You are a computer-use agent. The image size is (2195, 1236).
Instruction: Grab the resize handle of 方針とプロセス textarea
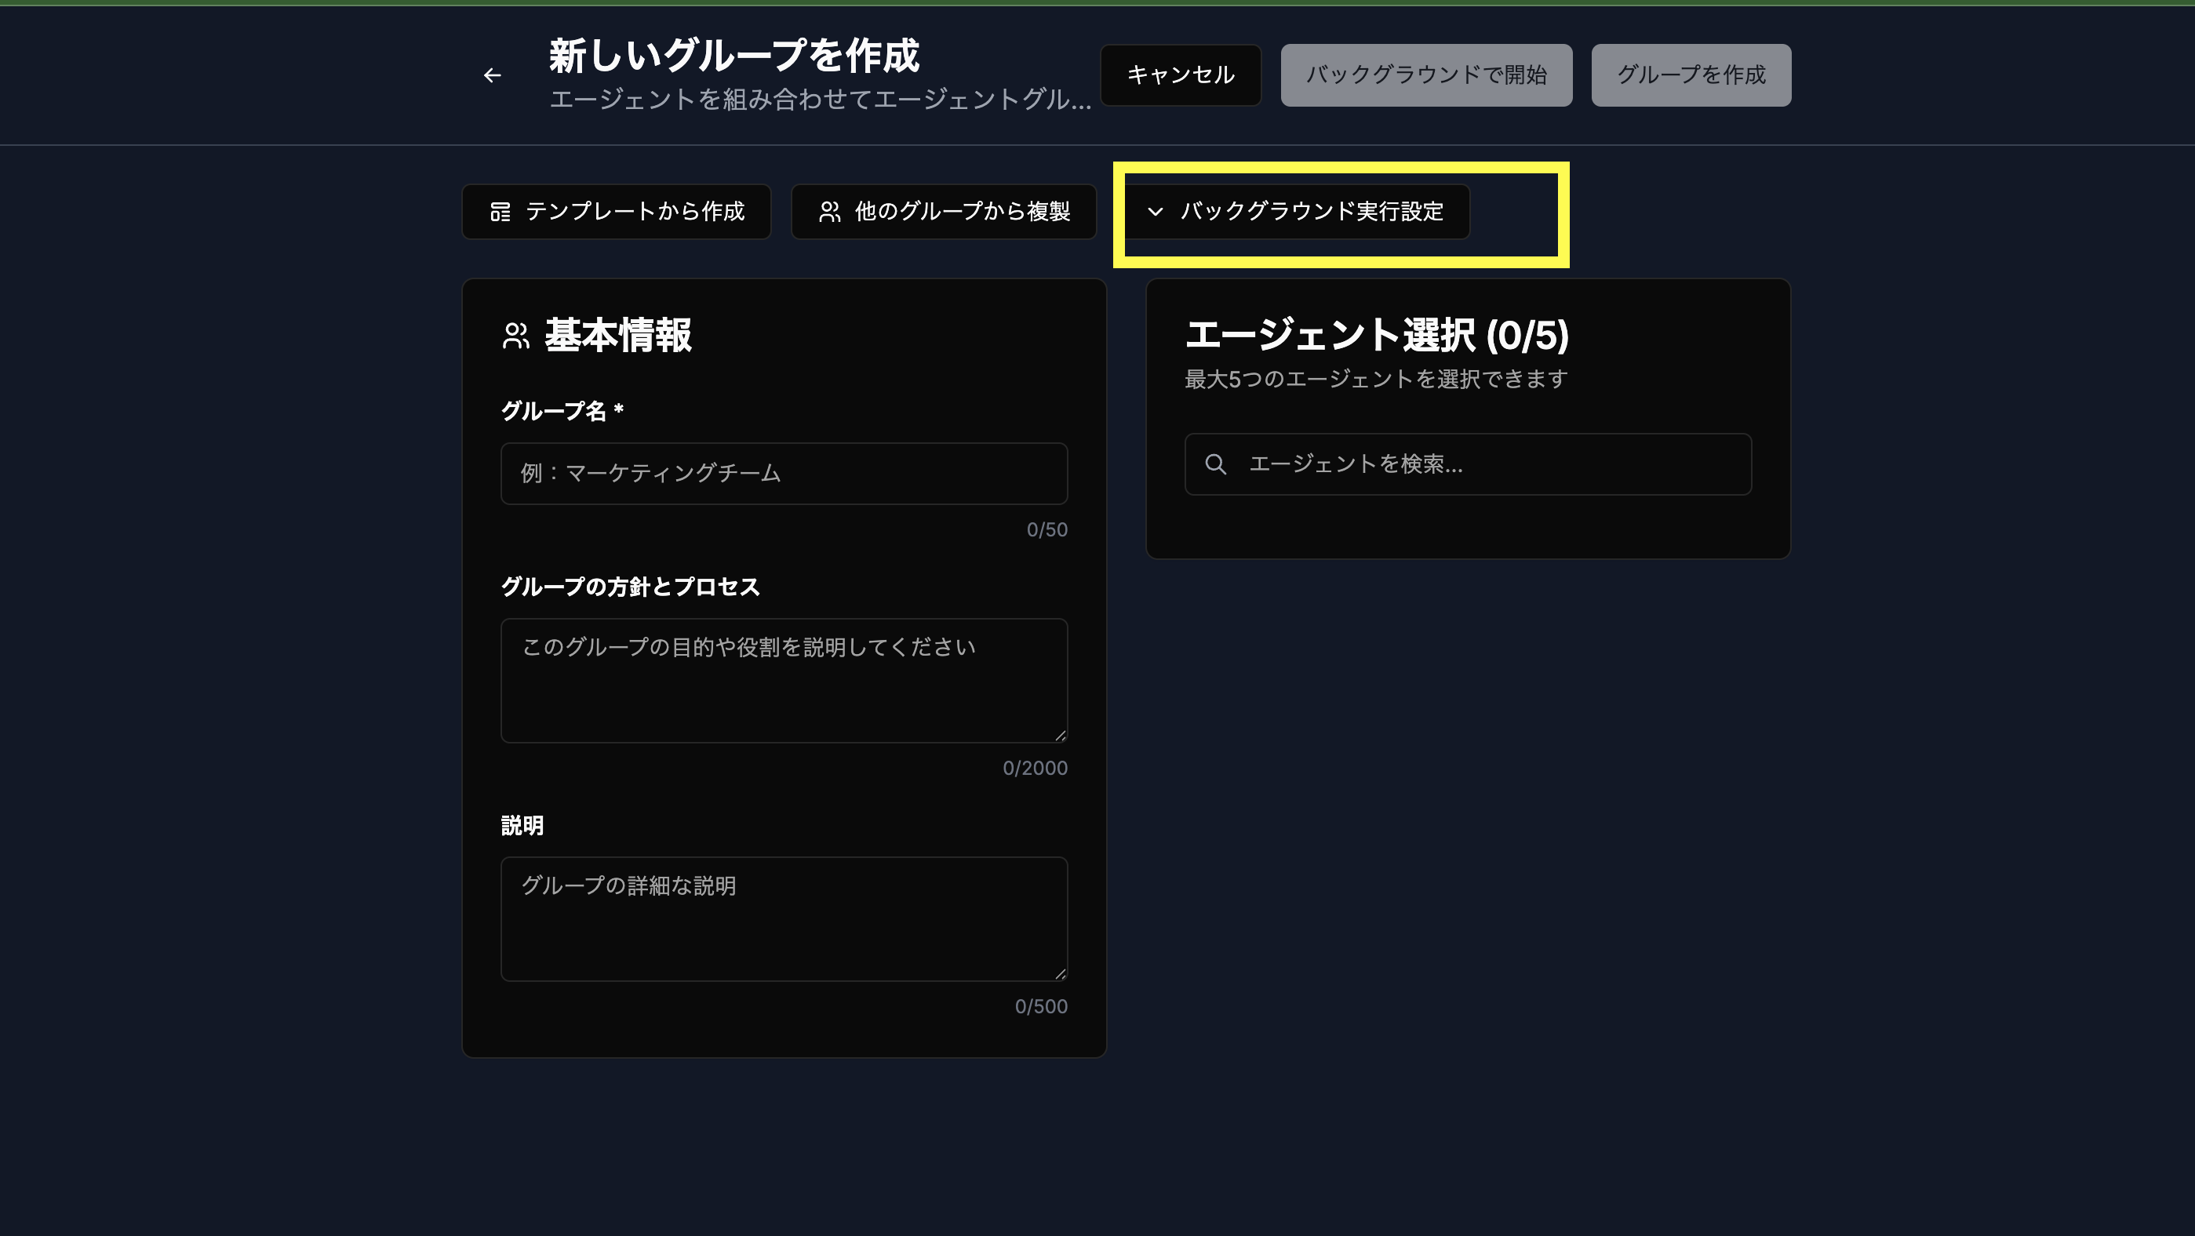click(1059, 735)
